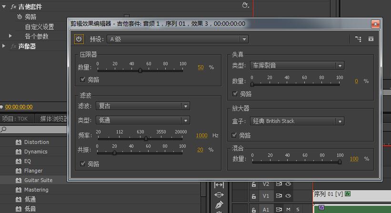Select the Pen tool
Screen dimensions: 391x213
pos(219,205)
